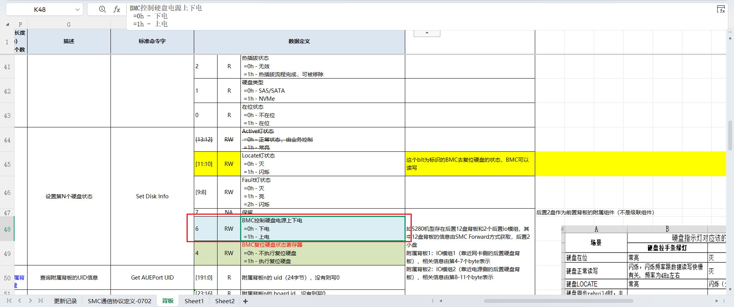Click the formula editor icon at top right
This screenshot has width=734, height=307.
pos(721,10)
